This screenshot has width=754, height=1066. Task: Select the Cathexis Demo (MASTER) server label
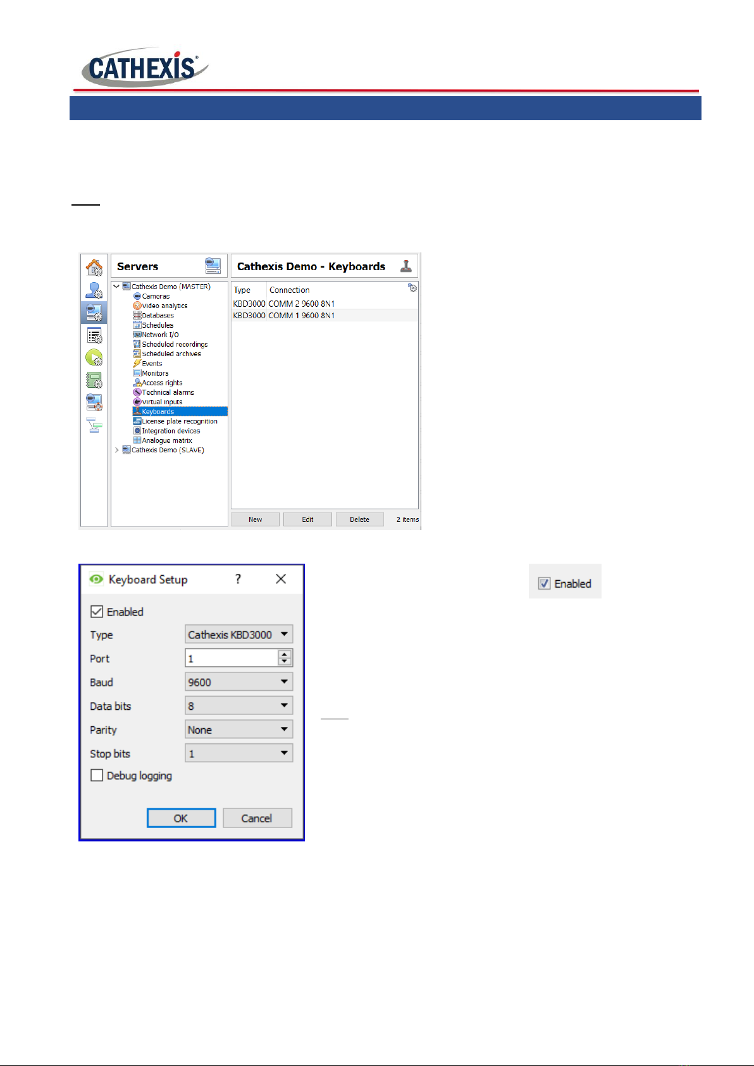pos(171,287)
